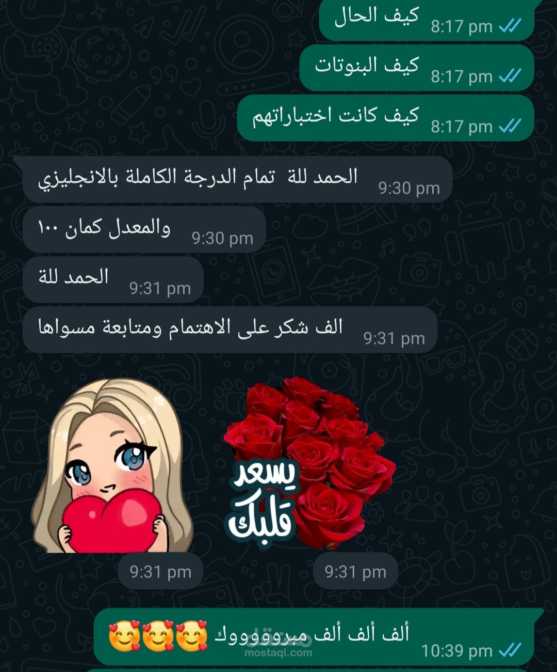Select the message كيف كانت اختباراتهم
557x672 pixels.
coord(385,118)
